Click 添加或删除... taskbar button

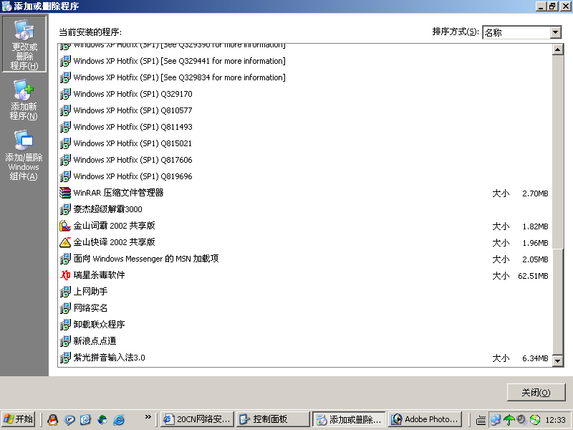pos(349,419)
